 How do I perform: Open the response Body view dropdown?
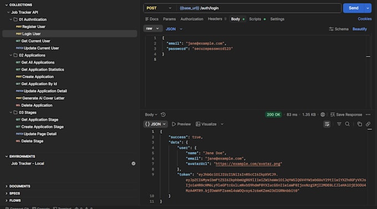[x=151, y=115]
